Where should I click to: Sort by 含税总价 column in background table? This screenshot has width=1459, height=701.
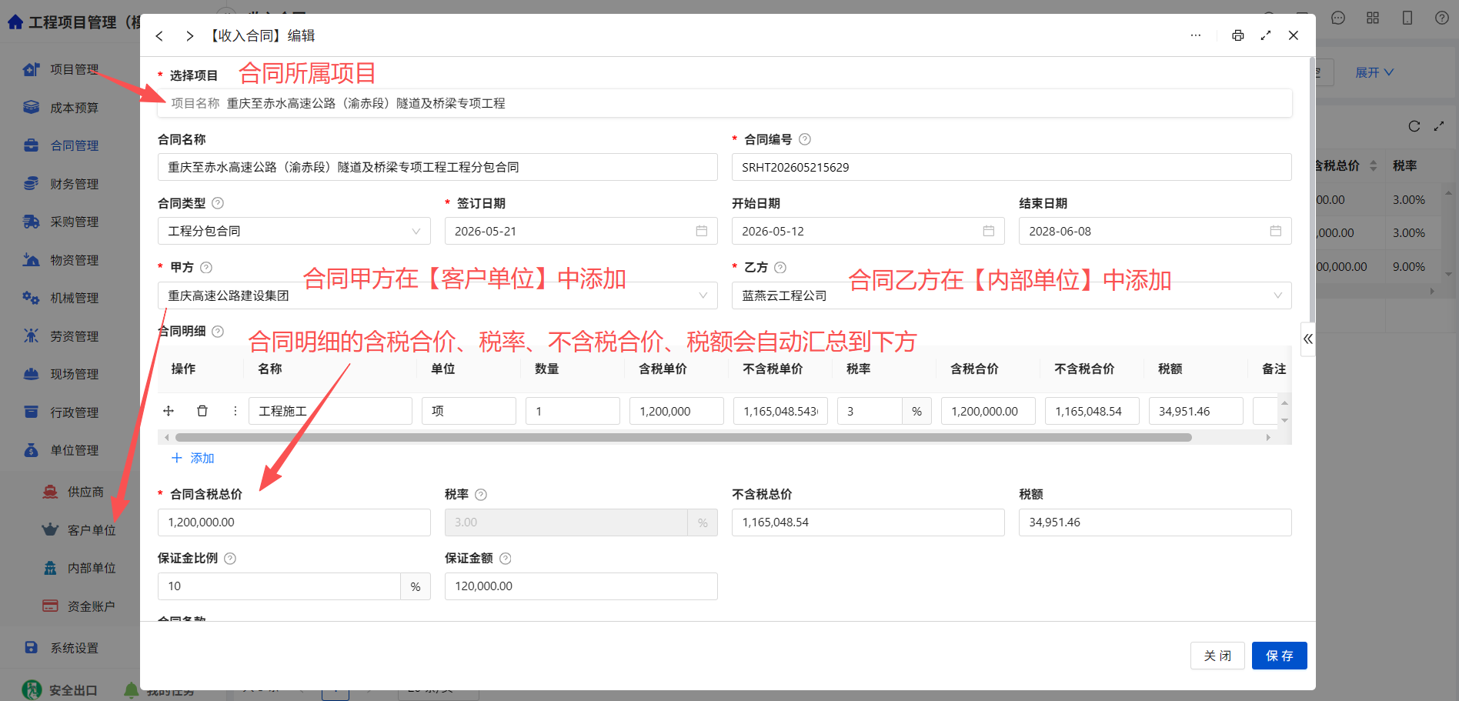point(1374,166)
